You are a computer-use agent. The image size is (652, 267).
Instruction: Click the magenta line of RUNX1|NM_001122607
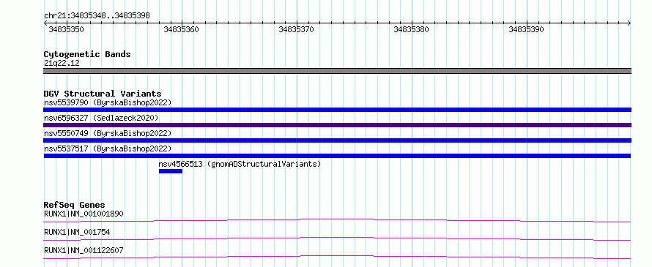coord(337,257)
